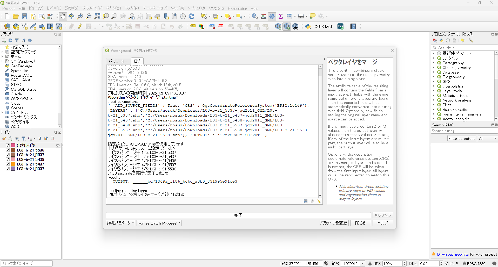Open the 詳細パラメータ dropdown
The image size is (498, 267).
point(120,223)
